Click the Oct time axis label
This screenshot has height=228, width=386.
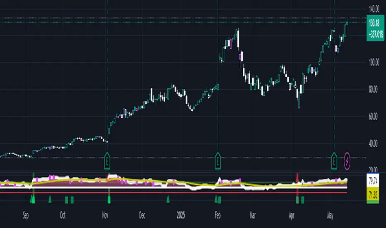pos(63,216)
